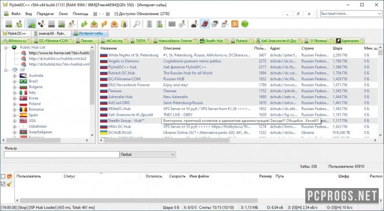Click the tree panel vertical scrollbar
The image size is (384, 211).
pos(92,91)
